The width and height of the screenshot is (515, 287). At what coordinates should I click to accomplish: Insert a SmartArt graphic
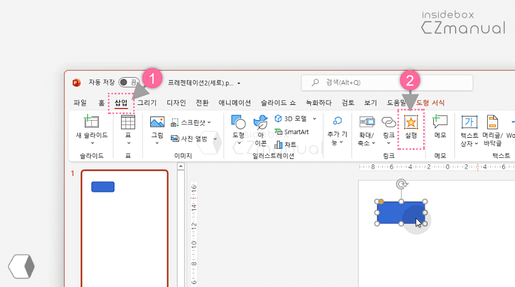click(x=291, y=132)
